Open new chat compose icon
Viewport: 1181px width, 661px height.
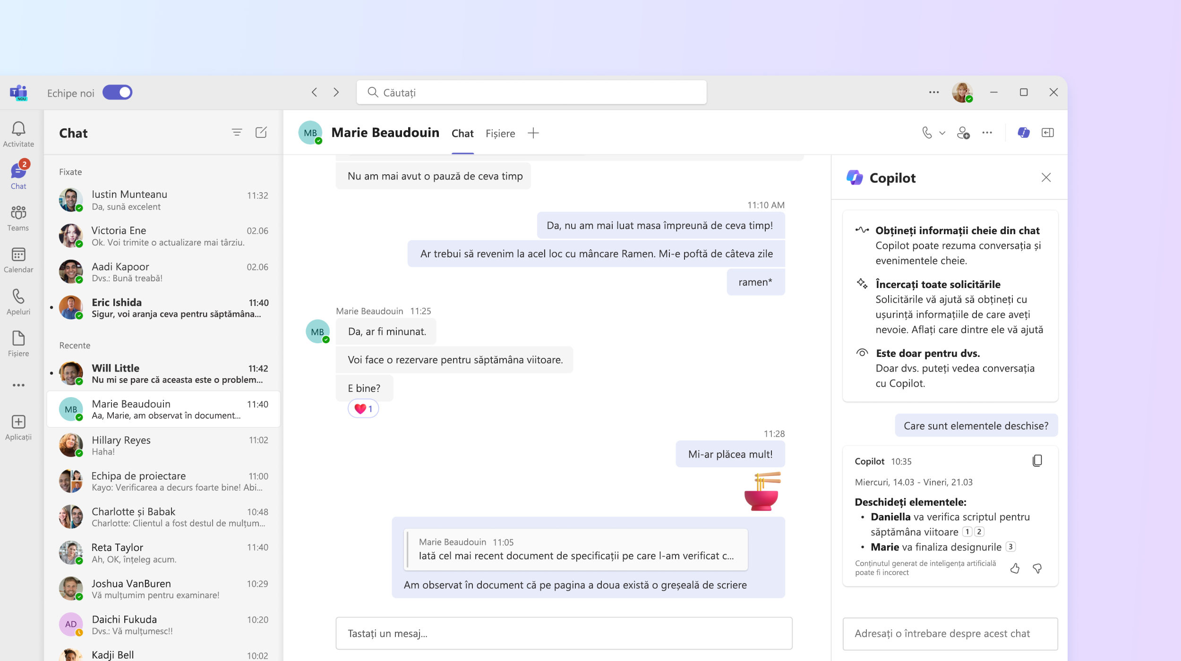tap(262, 132)
